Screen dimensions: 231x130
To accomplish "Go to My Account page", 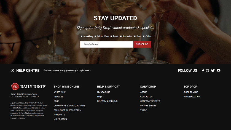I will coord(103,92).
